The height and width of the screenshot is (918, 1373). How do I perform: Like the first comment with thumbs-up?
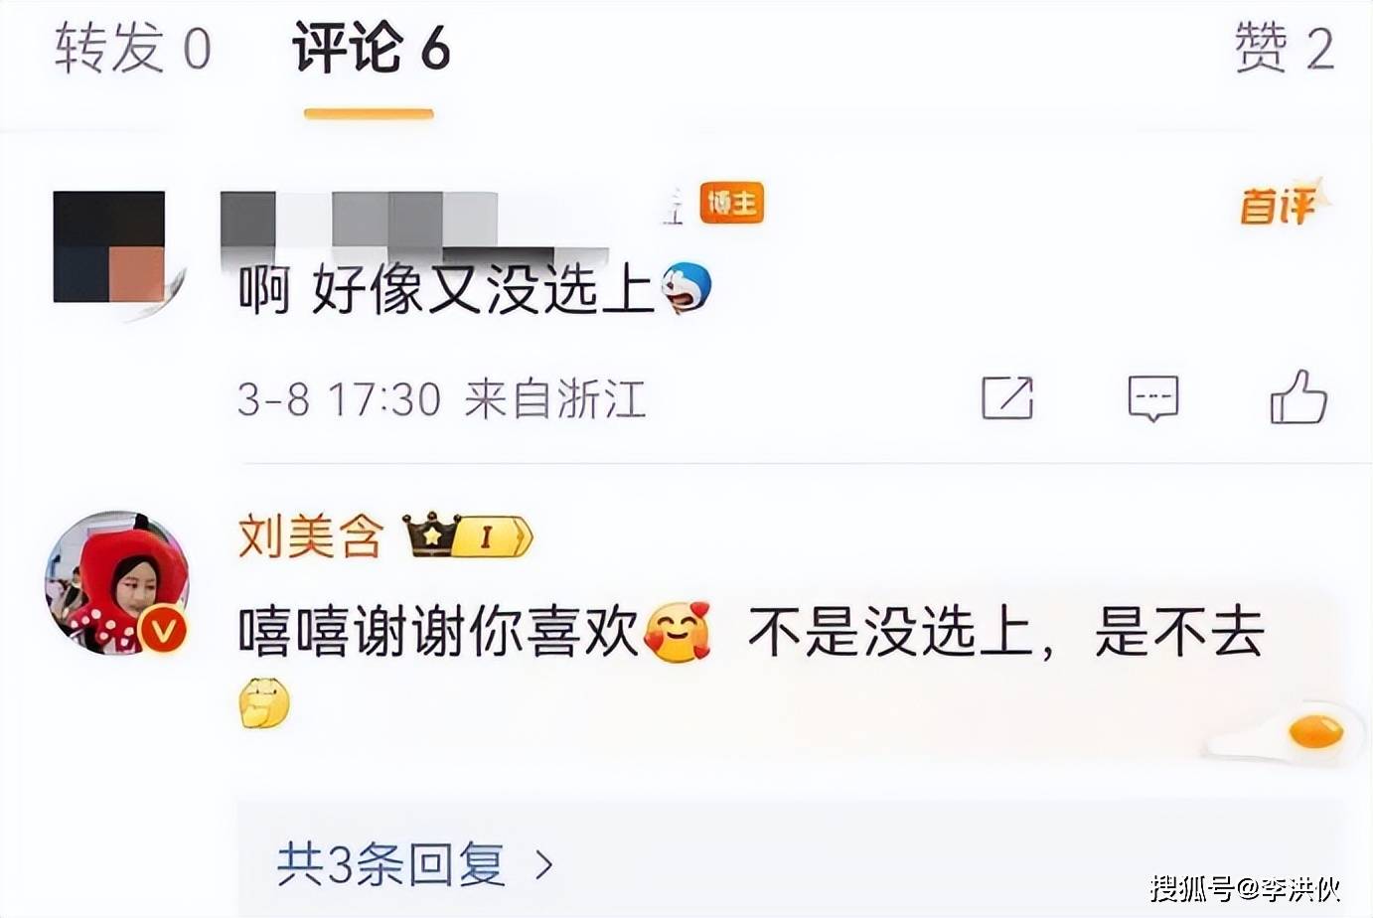[x=1298, y=396]
